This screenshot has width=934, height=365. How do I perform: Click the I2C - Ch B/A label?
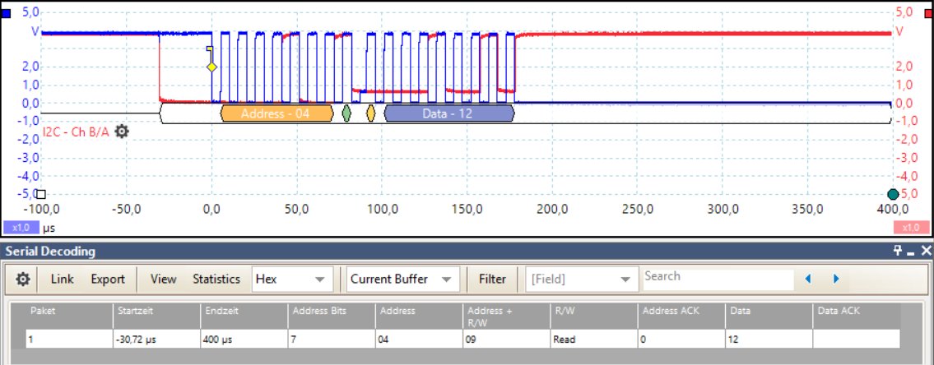[77, 132]
